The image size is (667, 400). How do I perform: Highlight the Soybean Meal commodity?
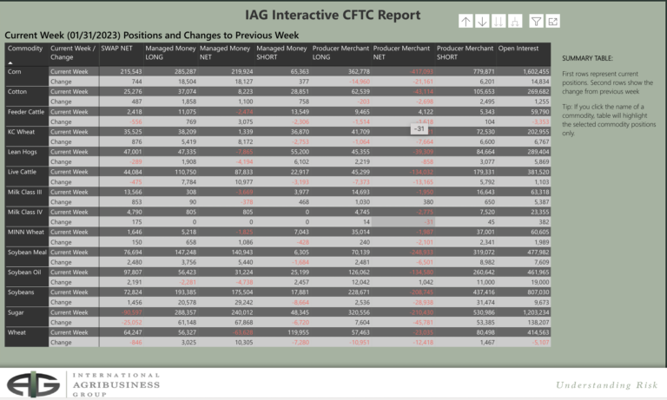[27, 252]
